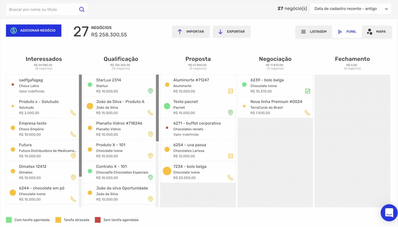Image resolution: width=398 pixels, height=227 pixels.
Task: Click the Importar button
Action: point(191,32)
